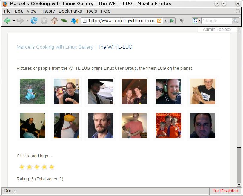
Task: Click the search magnifier button
Action: pyautogui.click(x=236, y=21)
